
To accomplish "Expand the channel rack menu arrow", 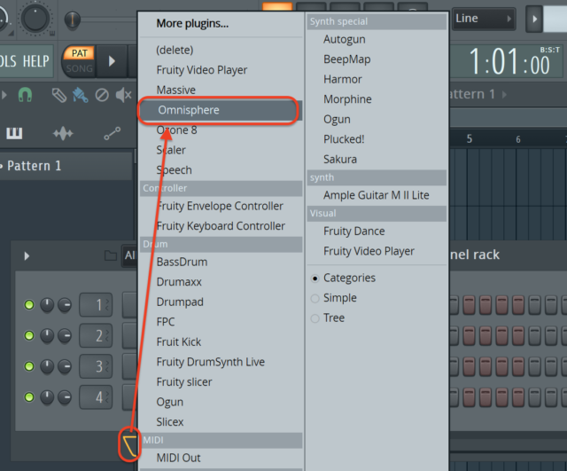I will [x=27, y=255].
